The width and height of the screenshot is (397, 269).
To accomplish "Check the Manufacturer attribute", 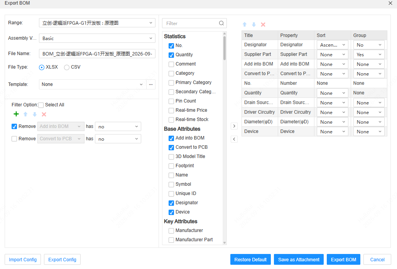I will (x=171, y=230).
